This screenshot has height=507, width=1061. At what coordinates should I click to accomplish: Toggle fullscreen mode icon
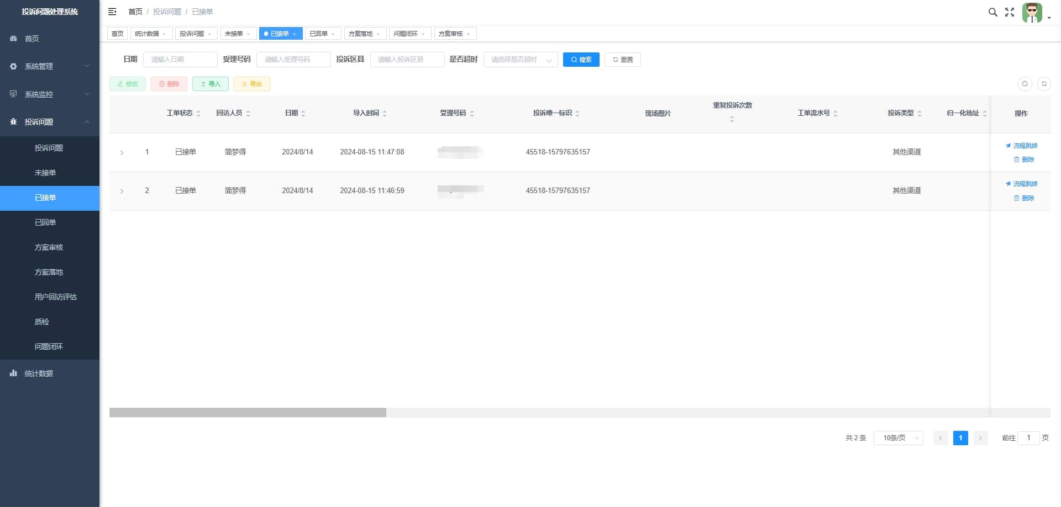point(1010,12)
